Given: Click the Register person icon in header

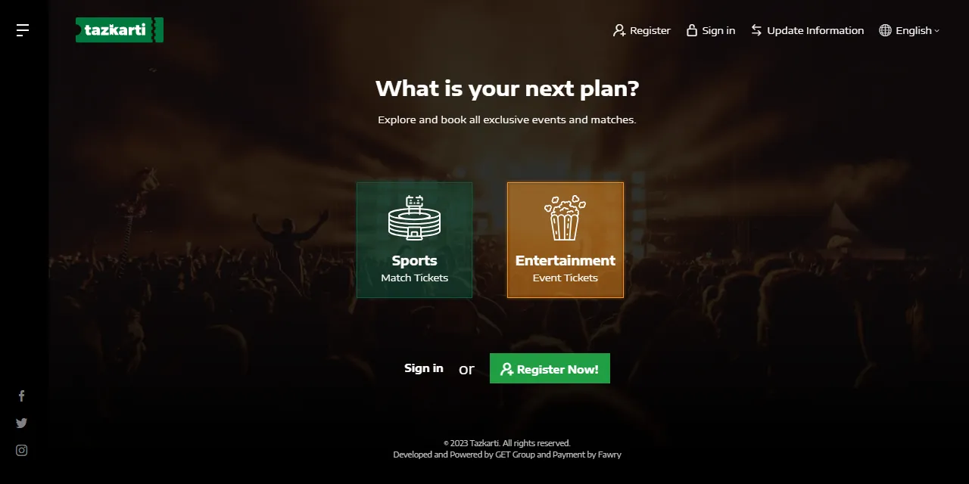Looking at the screenshot, I should click(x=619, y=31).
